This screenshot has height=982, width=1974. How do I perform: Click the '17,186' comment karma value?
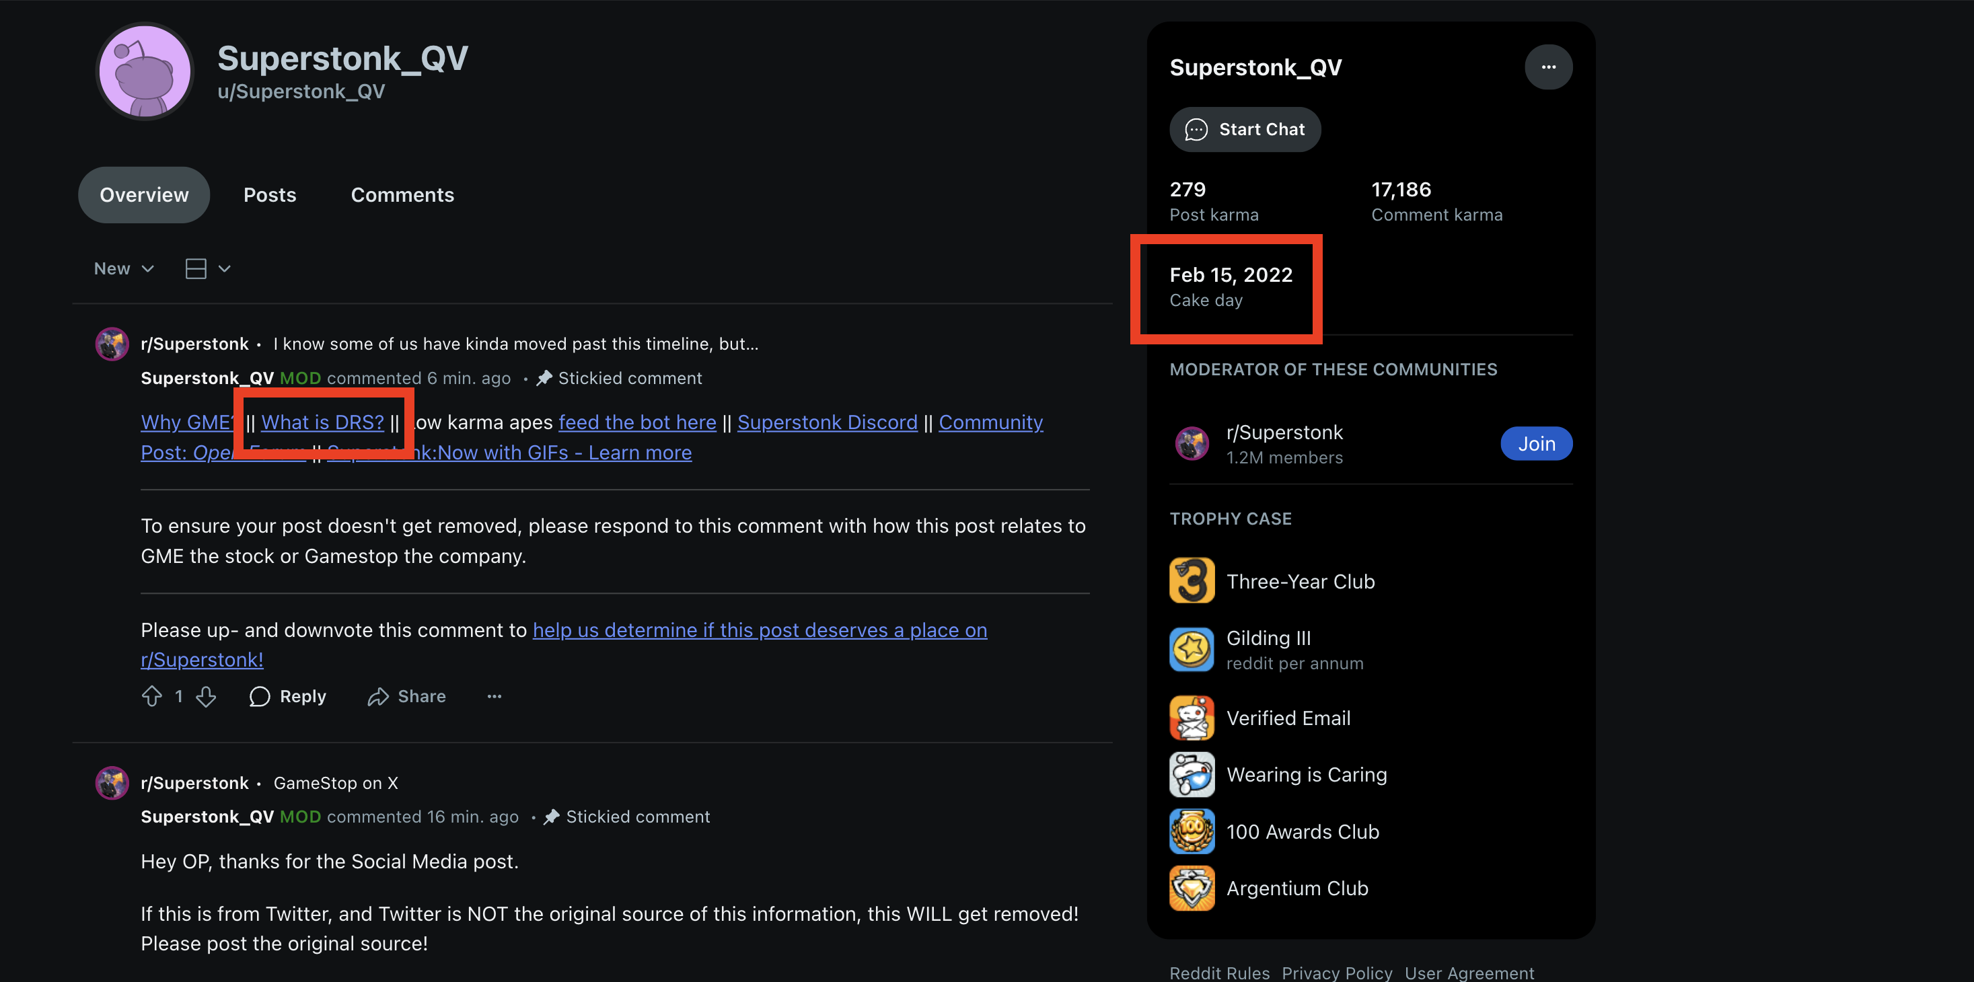click(x=1401, y=189)
